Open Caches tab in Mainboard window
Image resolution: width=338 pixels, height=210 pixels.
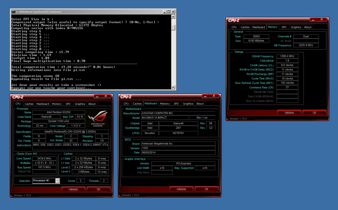pyautogui.click(x=137, y=104)
